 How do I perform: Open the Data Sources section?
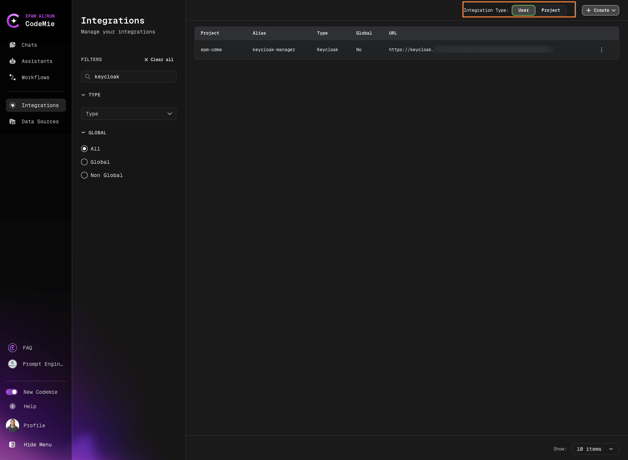click(x=40, y=121)
